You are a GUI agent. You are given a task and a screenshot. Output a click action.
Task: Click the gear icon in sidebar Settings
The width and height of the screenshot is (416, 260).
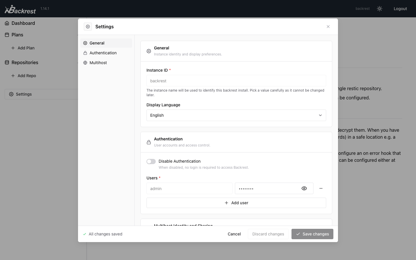[x=11, y=94]
